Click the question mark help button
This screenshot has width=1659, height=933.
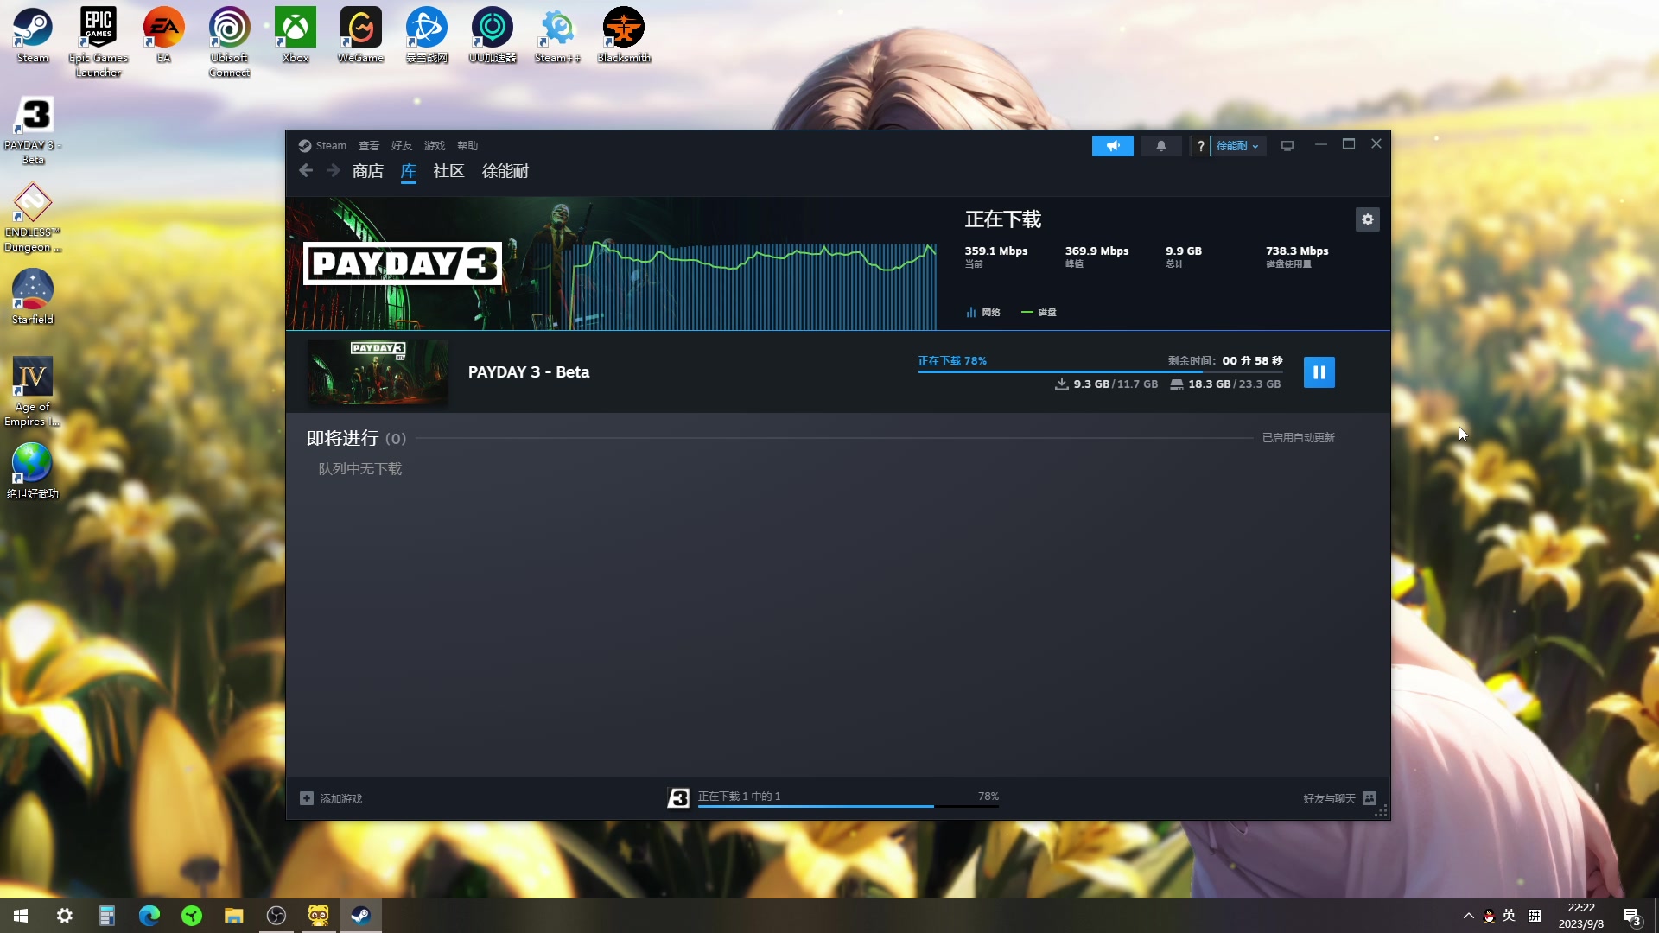click(x=1200, y=146)
